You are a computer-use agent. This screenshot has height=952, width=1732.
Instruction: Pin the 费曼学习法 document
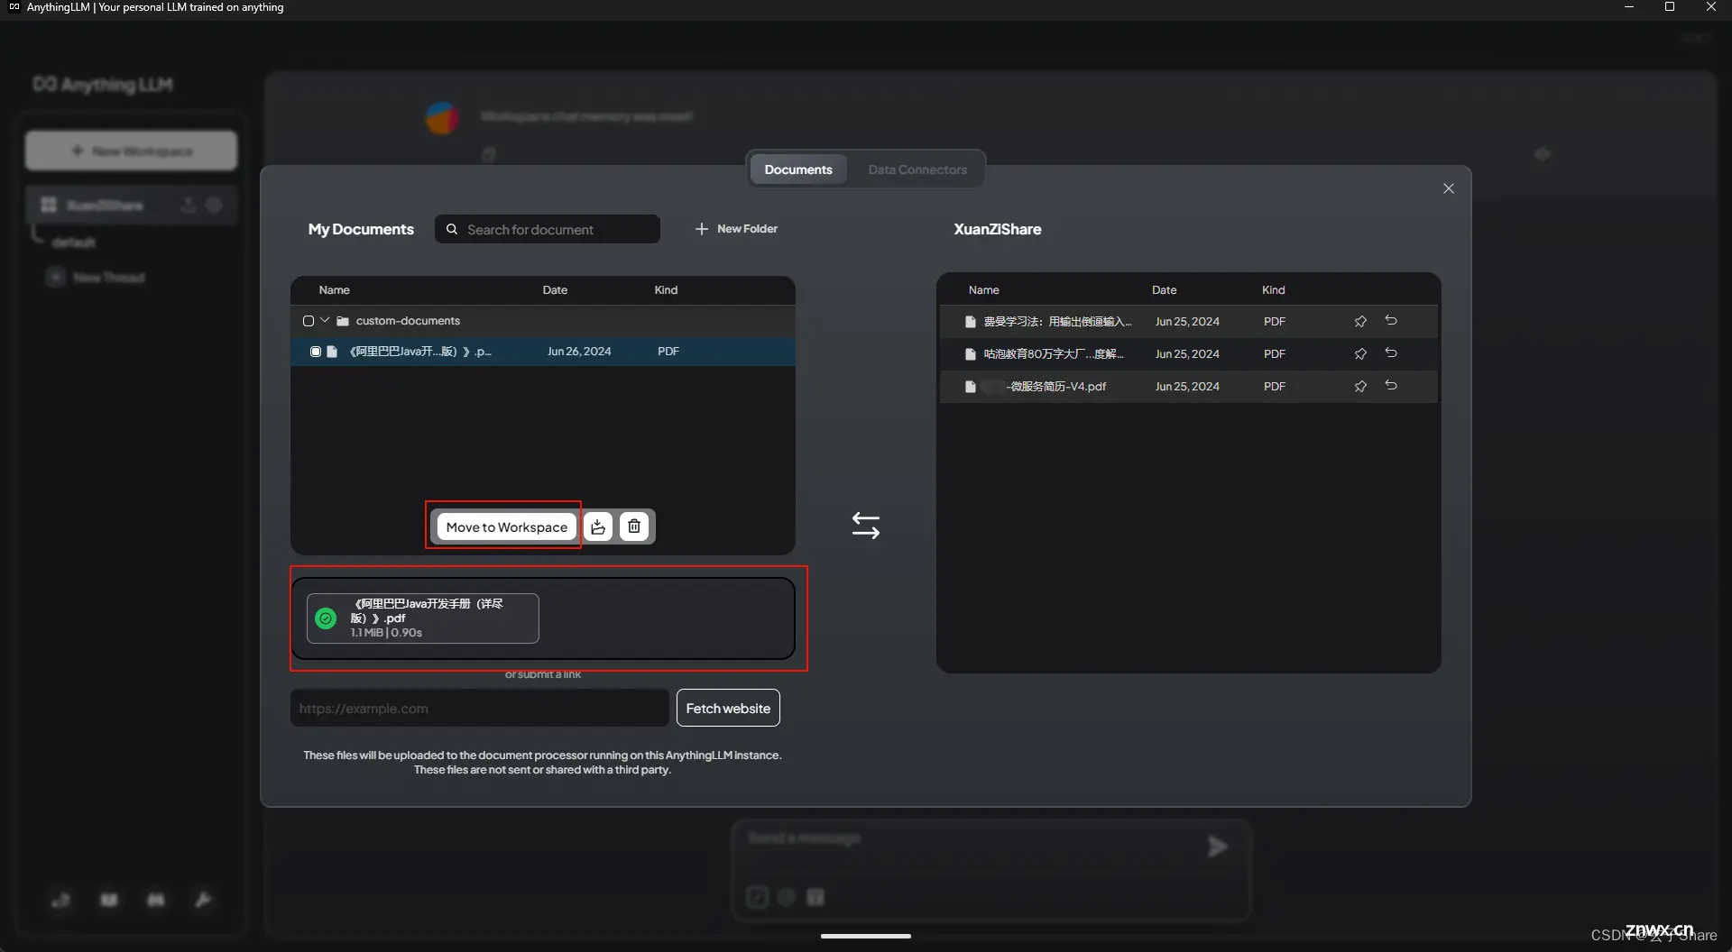tap(1360, 322)
